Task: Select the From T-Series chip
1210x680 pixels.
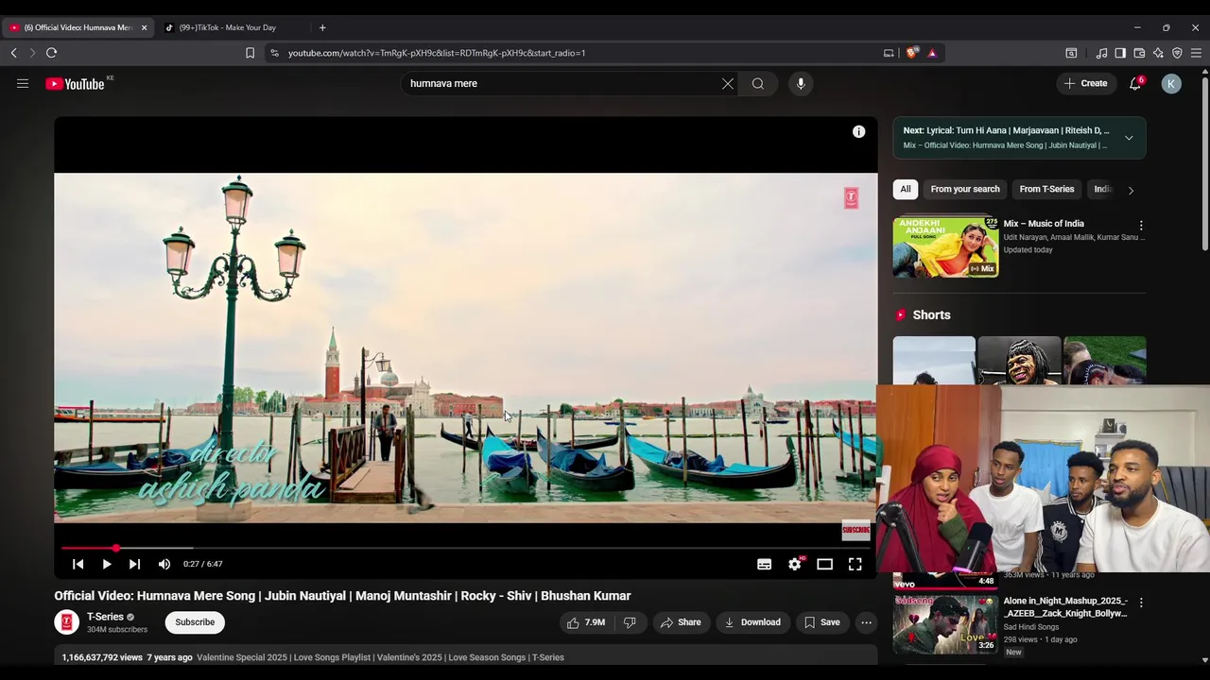Action: [x=1046, y=189]
